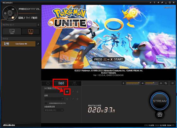177x128 pixels.
Task: Add a new live streaming platform
Action: pos(67,92)
